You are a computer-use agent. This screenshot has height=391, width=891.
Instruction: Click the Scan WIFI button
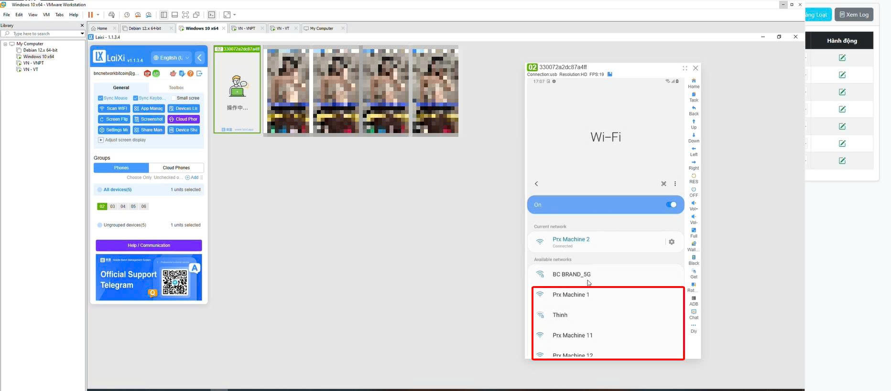[x=113, y=109]
